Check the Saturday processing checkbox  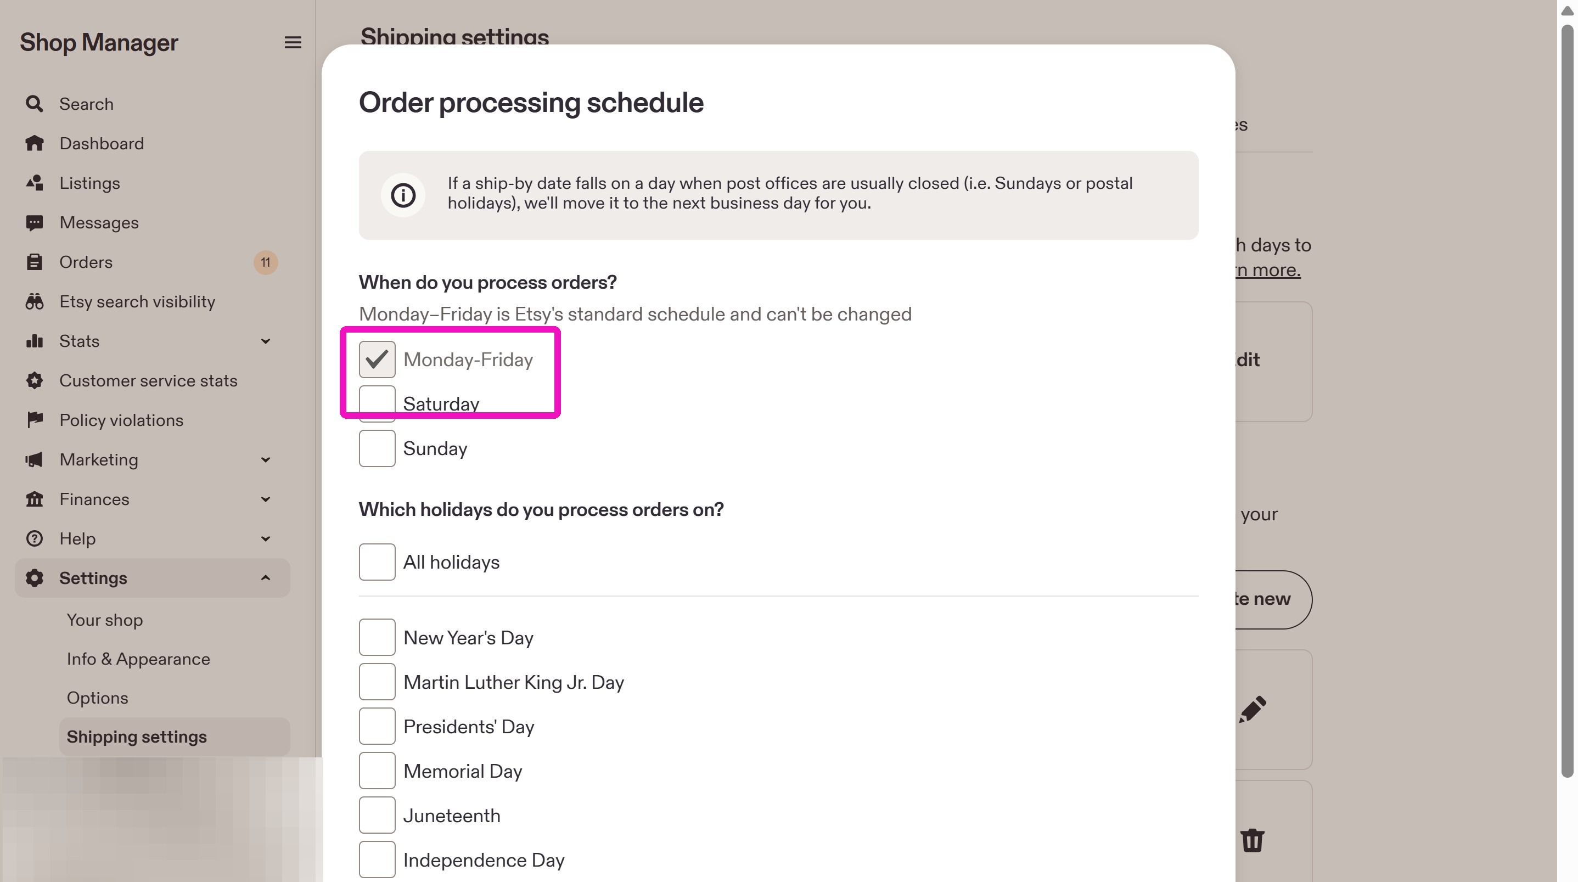tap(377, 403)
